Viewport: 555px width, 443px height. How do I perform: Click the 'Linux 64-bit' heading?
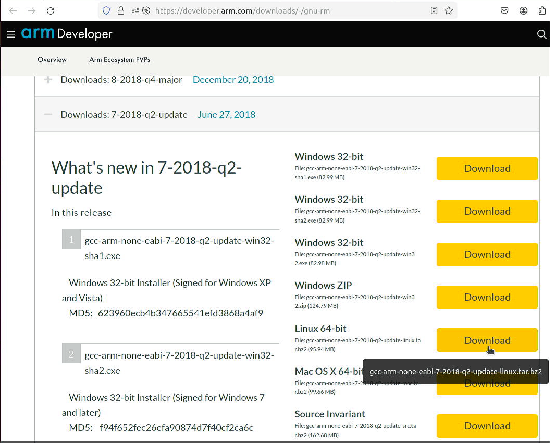[320, 329]
